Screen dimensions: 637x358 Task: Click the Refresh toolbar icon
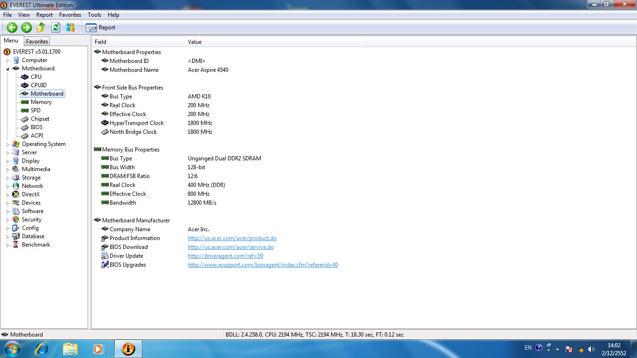point(55,28)
